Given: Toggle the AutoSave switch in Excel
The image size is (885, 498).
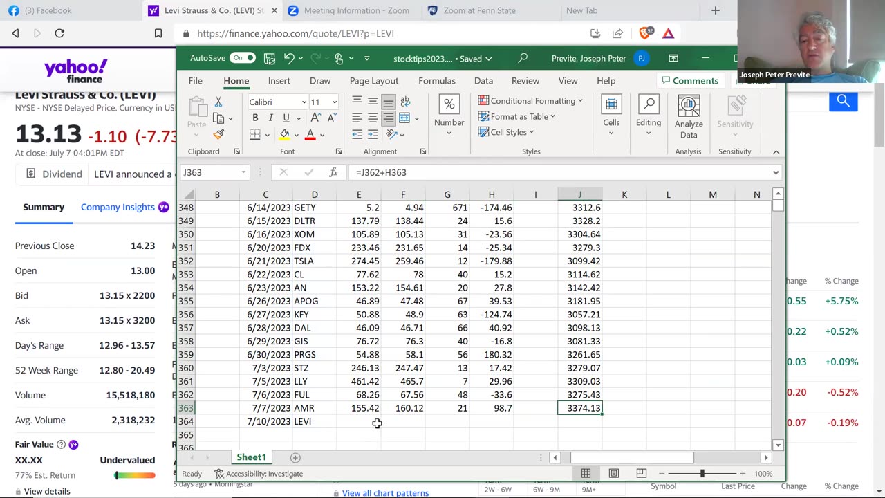Looking at the screenshot, I should (242, 58).
